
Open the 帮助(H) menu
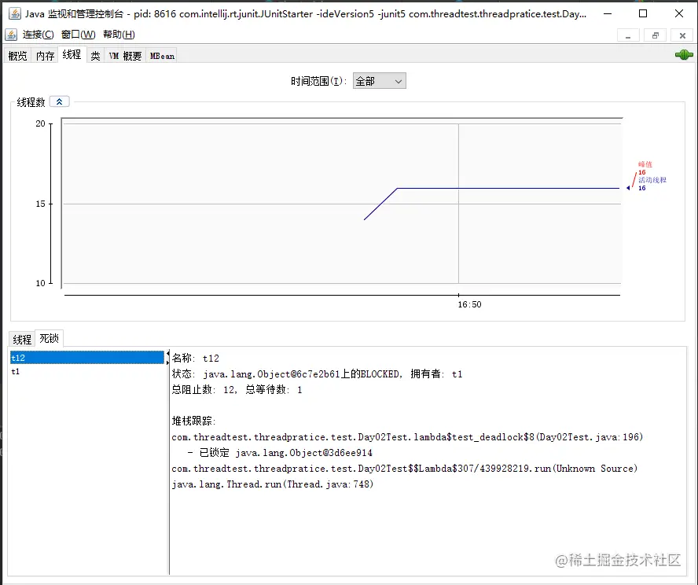click(x=119, y=35)
